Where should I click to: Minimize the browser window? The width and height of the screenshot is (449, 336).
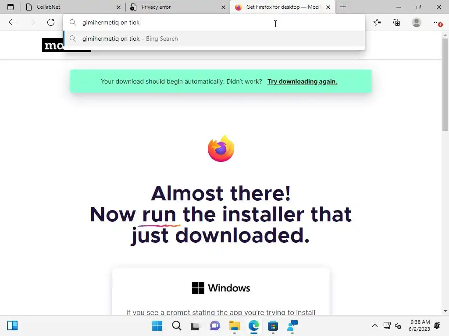coord(398,7)
